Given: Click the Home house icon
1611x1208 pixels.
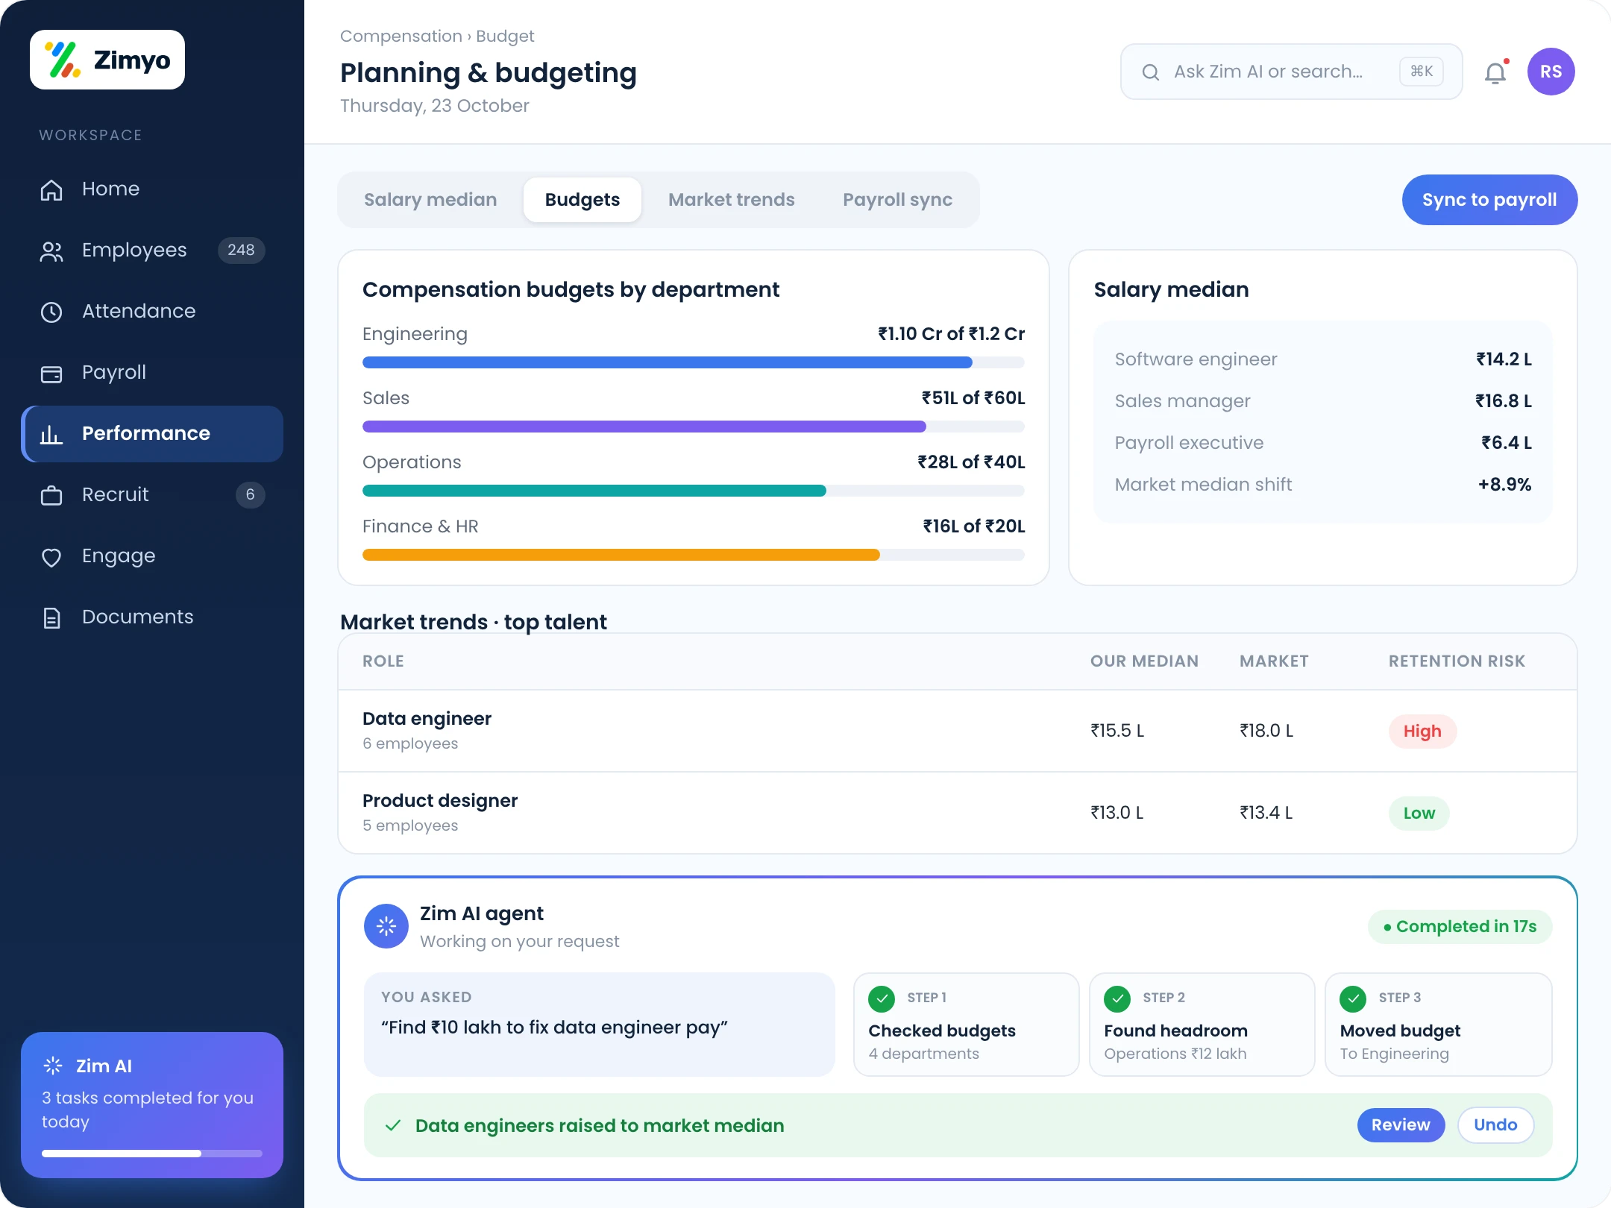Looking at the screenshot, I should [x=51, y=189].
